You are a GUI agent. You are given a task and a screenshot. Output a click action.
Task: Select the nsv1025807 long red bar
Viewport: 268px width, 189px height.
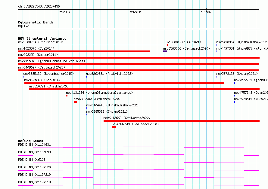(124, 83)
